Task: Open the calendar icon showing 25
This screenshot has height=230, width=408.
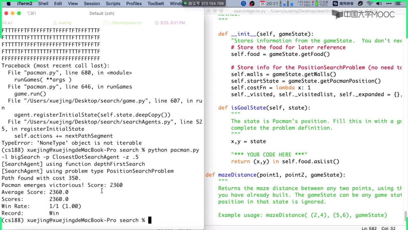Action: click(x=262, y=4)
